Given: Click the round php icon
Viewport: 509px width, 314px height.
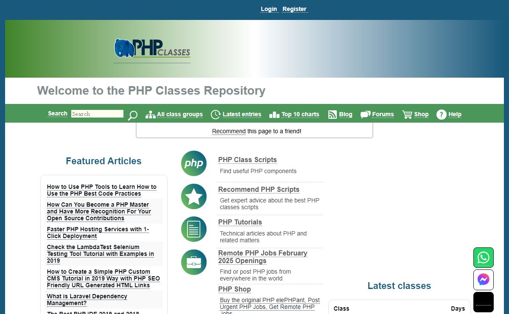Looking at the screenshot, I should coord(194,163).
